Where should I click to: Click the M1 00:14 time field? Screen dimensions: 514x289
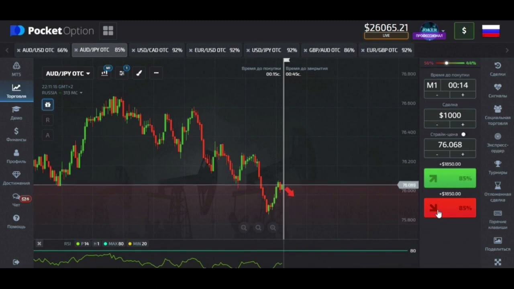[450, 85]
